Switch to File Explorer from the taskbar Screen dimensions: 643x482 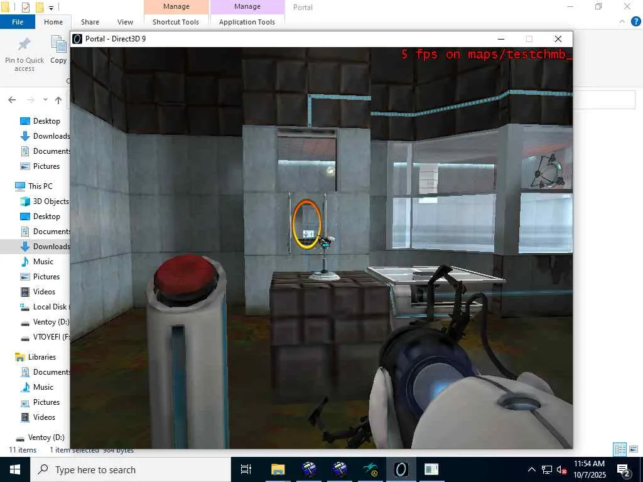pos(278,469)
